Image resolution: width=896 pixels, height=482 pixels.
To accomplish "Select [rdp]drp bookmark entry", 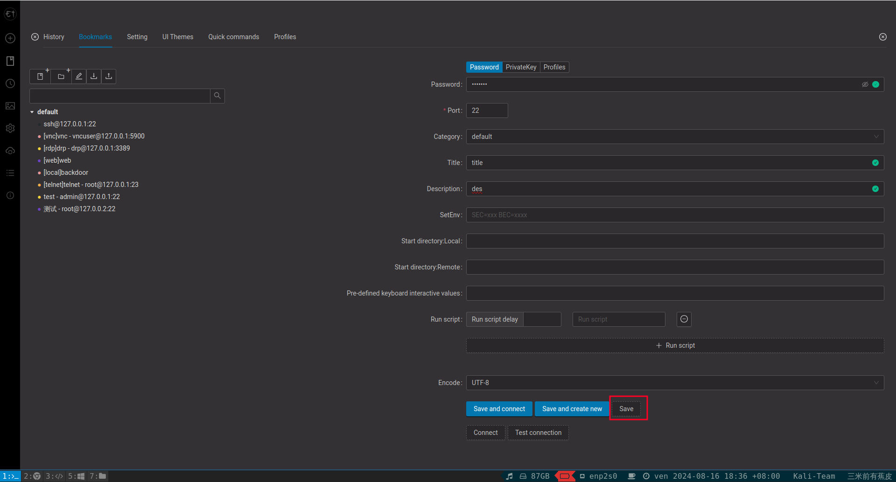I will 86,148.
